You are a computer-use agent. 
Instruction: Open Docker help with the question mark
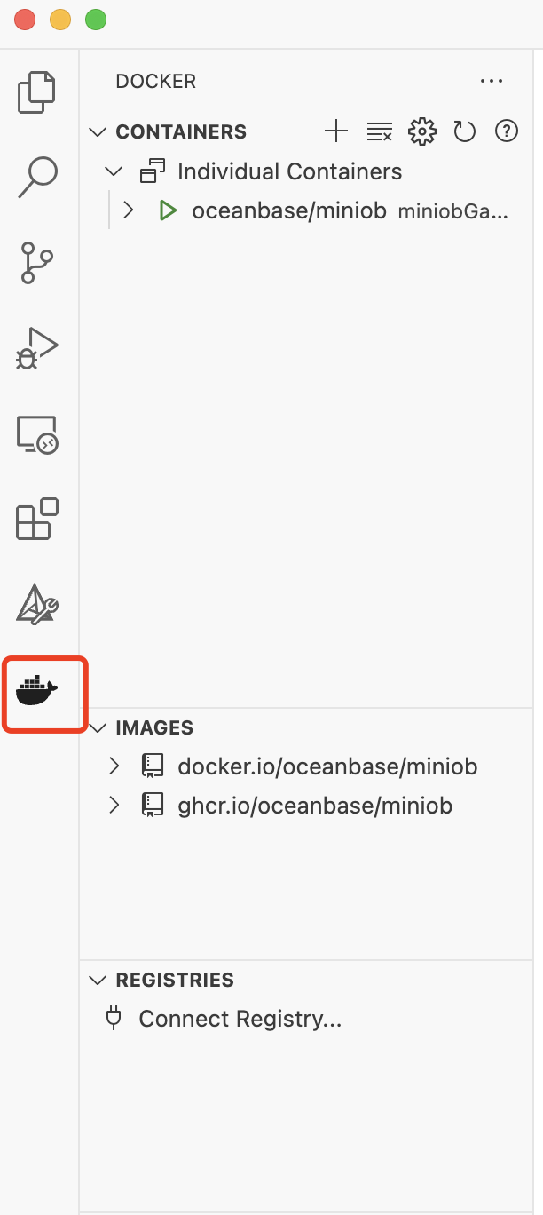(x=507, y=131)
